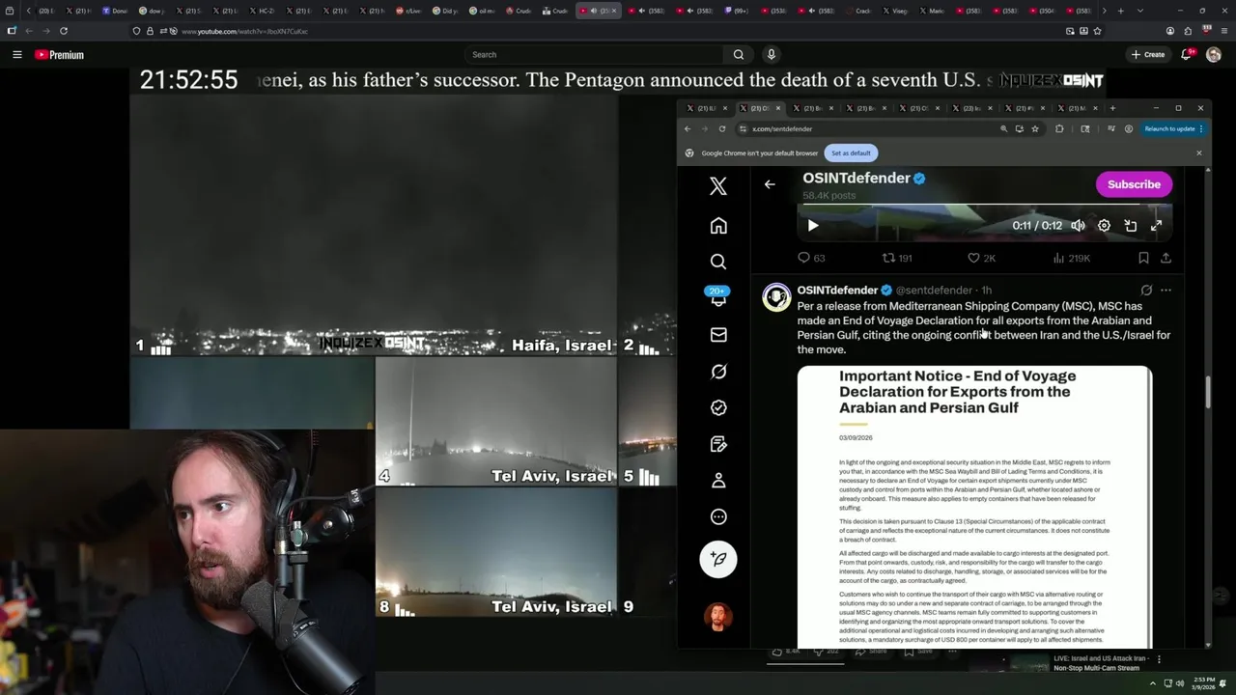This screenshot has width=1236, height=695.
Task: Go back in the outer browser toolbar
Action: click(29, 31)
